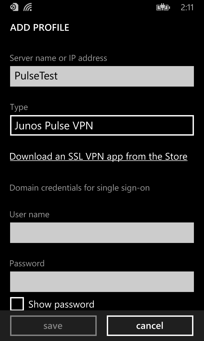
Task: Open 'Download an SSL VPN app' link
Action: [99, 156]
